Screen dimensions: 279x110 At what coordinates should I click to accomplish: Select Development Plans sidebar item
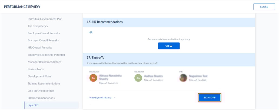point(39,76)
